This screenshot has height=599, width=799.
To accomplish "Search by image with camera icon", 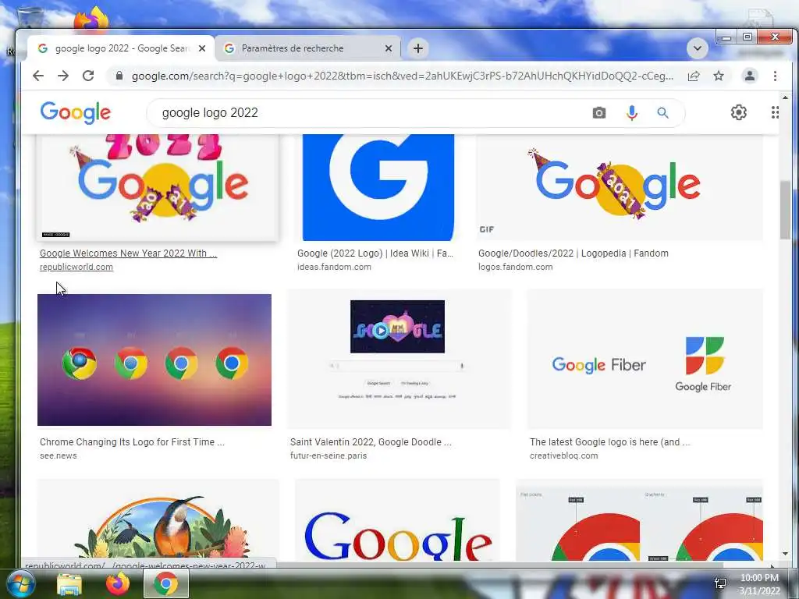I will coord(599,112).
